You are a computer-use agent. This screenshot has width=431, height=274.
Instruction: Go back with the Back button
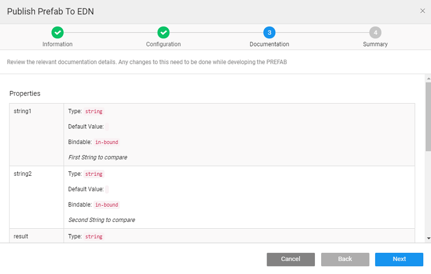click(345, 259)
